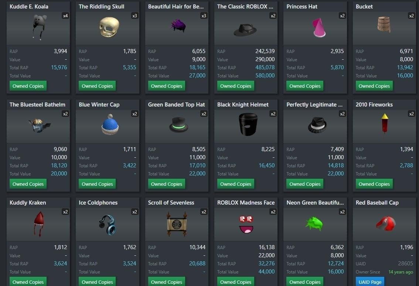Open the Blue Winter Cap title link
Screen dimensions: 419x286
pyautogui.click(x=99, y=104)
